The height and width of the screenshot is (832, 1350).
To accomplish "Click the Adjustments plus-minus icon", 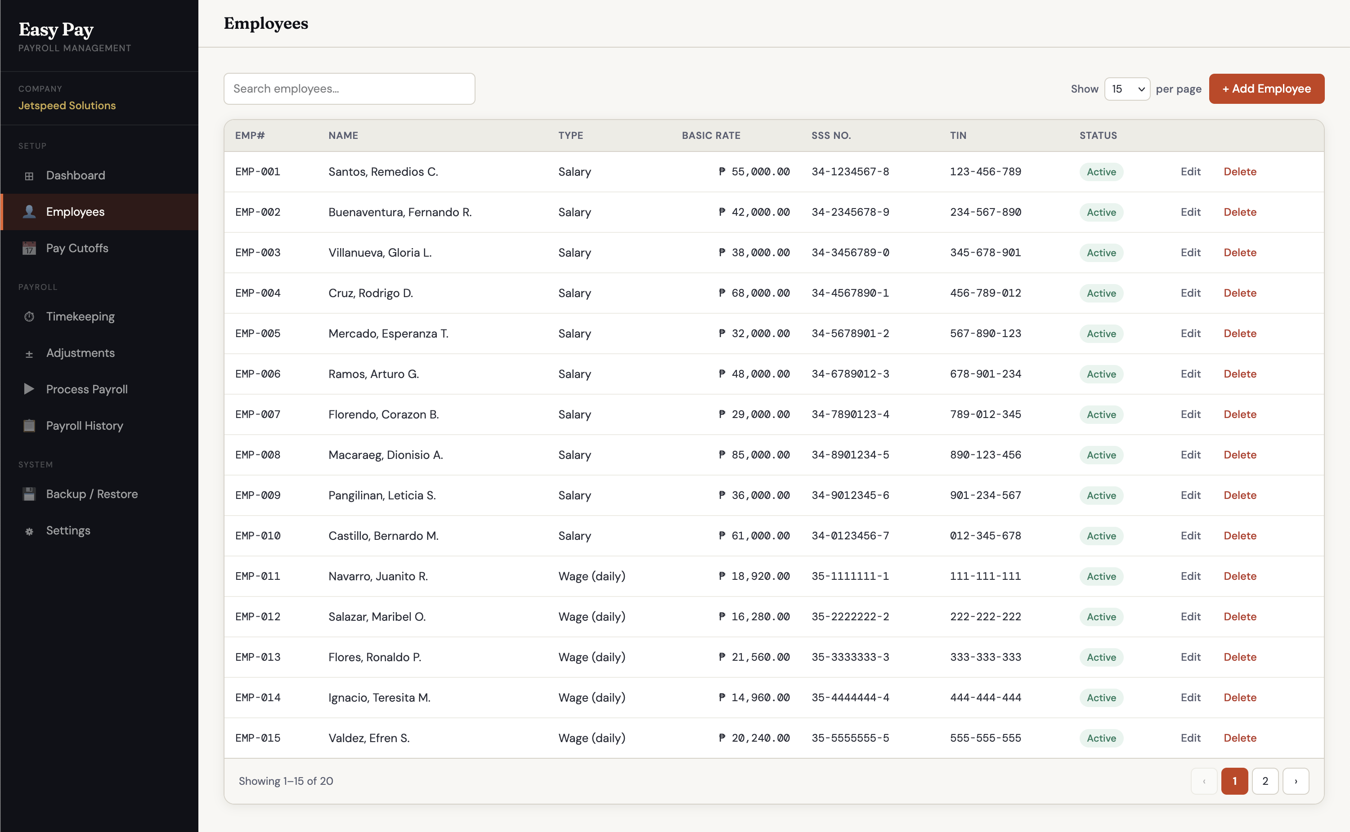I will coord(29,354).
